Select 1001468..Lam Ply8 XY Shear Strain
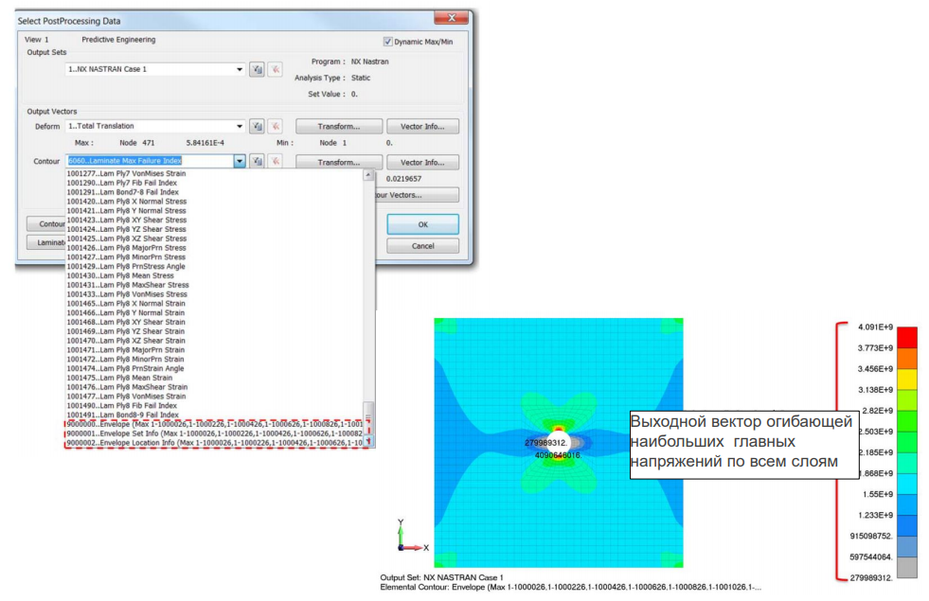The height and width of the screenshot is (601, 929). (x=126, y=322)
